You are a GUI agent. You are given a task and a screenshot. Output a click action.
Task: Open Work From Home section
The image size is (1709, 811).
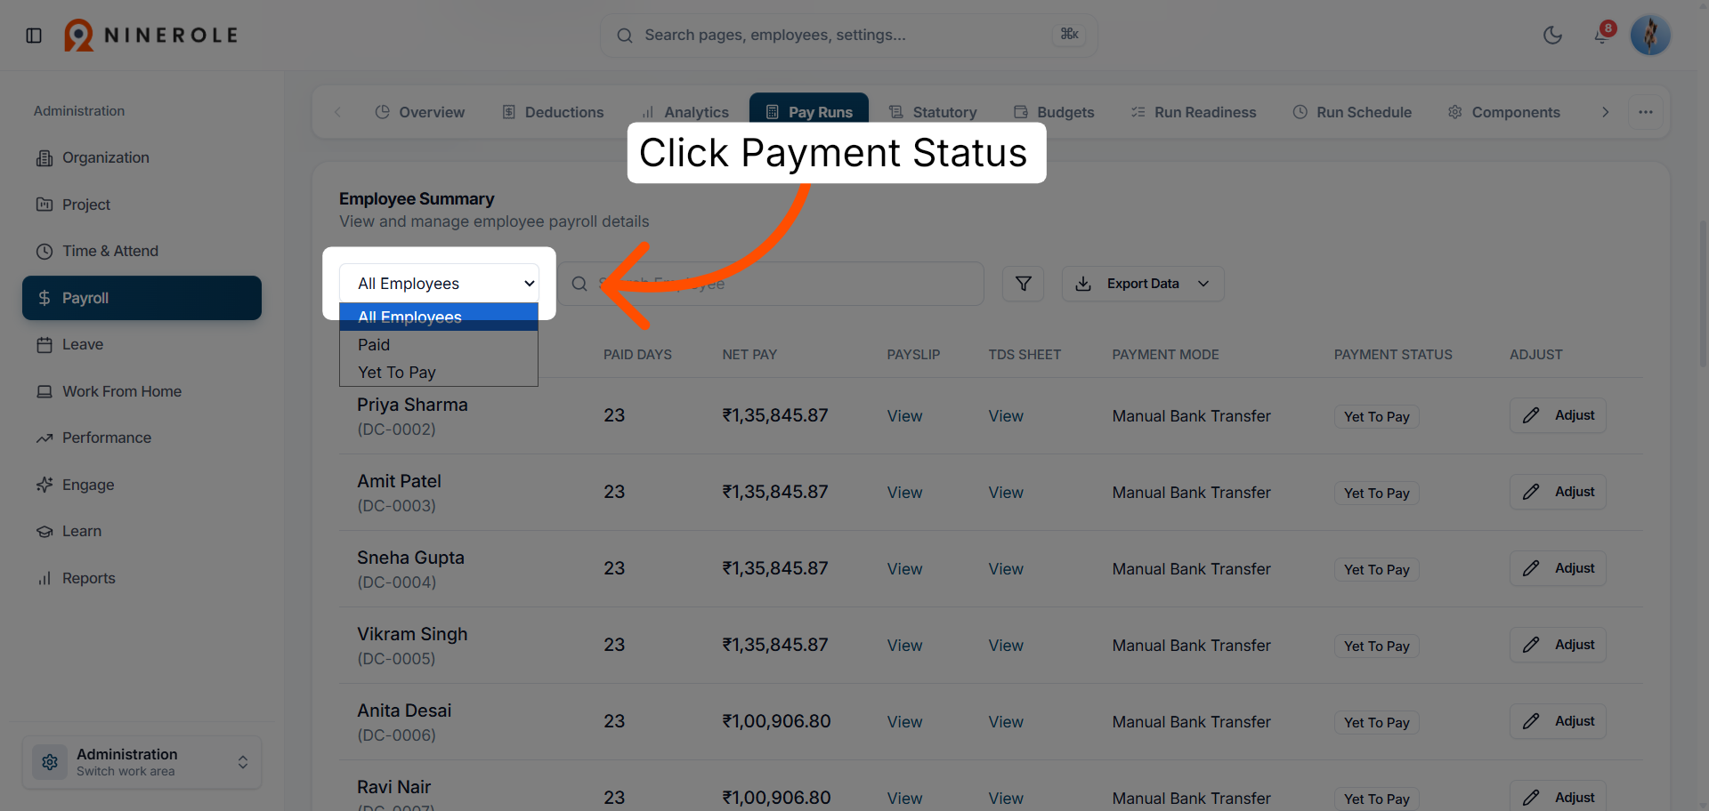tap(142, 391)
